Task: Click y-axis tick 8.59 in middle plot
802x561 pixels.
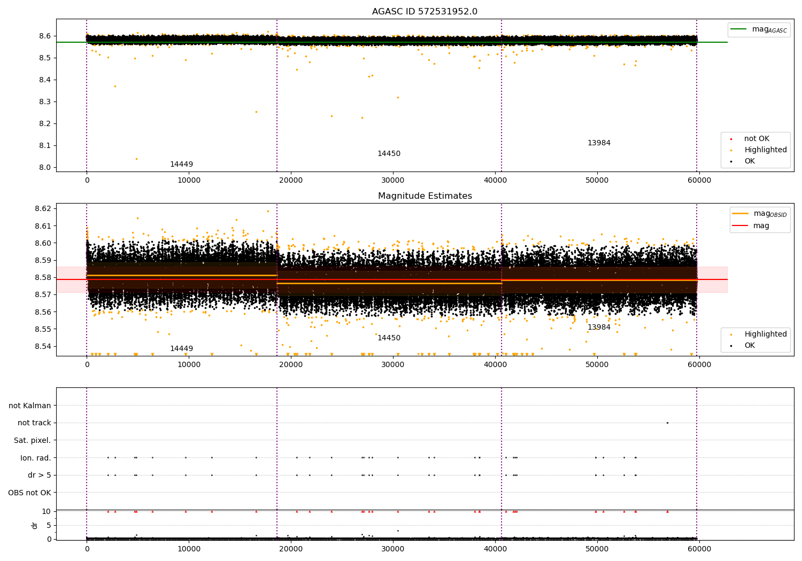Action: [43, 261]
